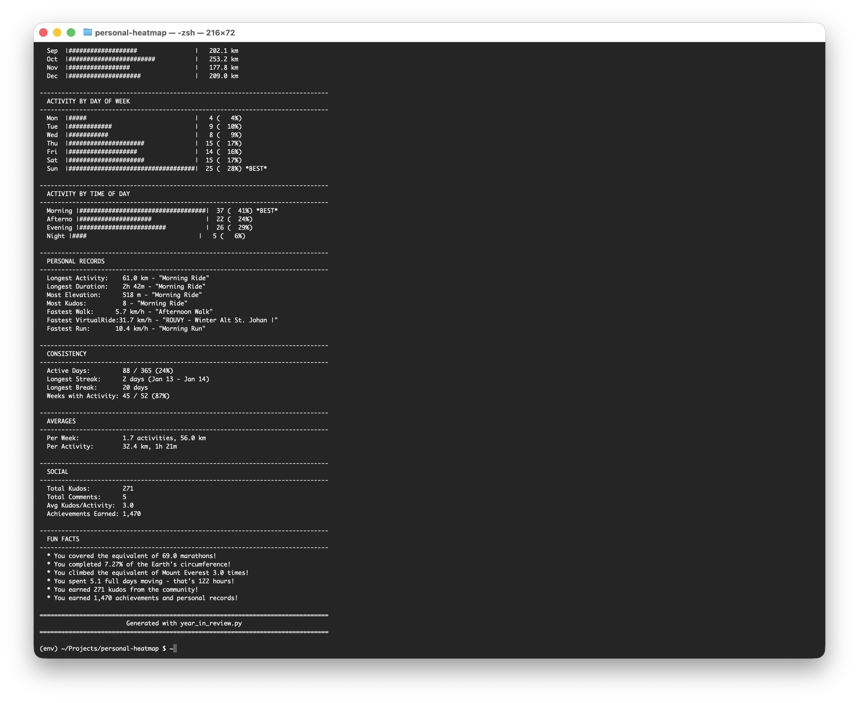Zoom the window with green button
Viewport: 859px width, 703px height.
point(71,32)
